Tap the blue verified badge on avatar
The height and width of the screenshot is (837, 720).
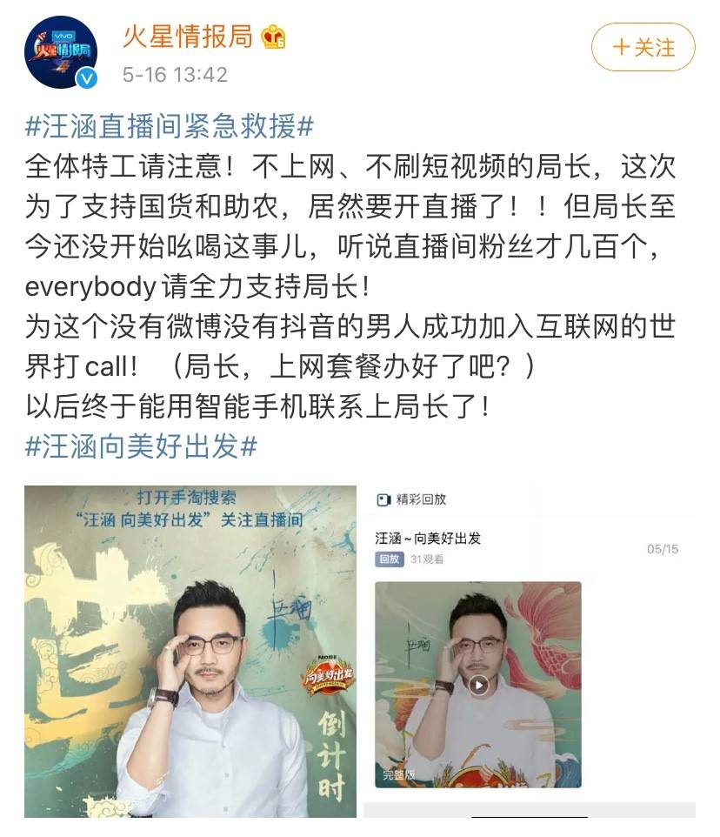tap(87, 78)
